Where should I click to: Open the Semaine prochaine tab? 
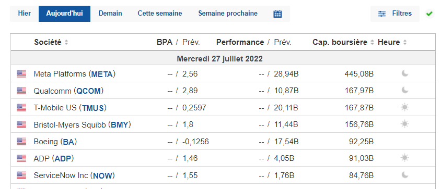(228, 14)
